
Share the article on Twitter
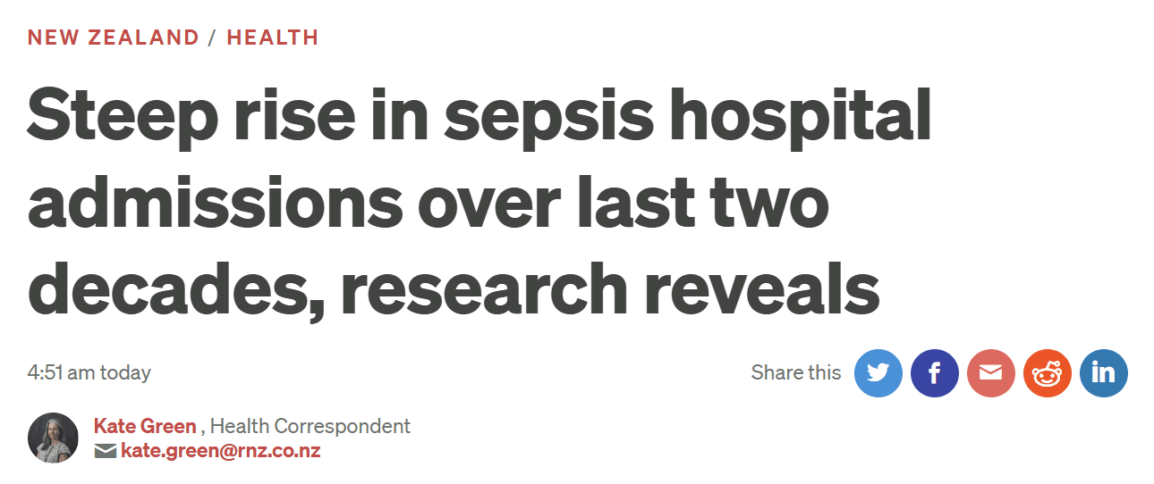(x=878, y=372)
